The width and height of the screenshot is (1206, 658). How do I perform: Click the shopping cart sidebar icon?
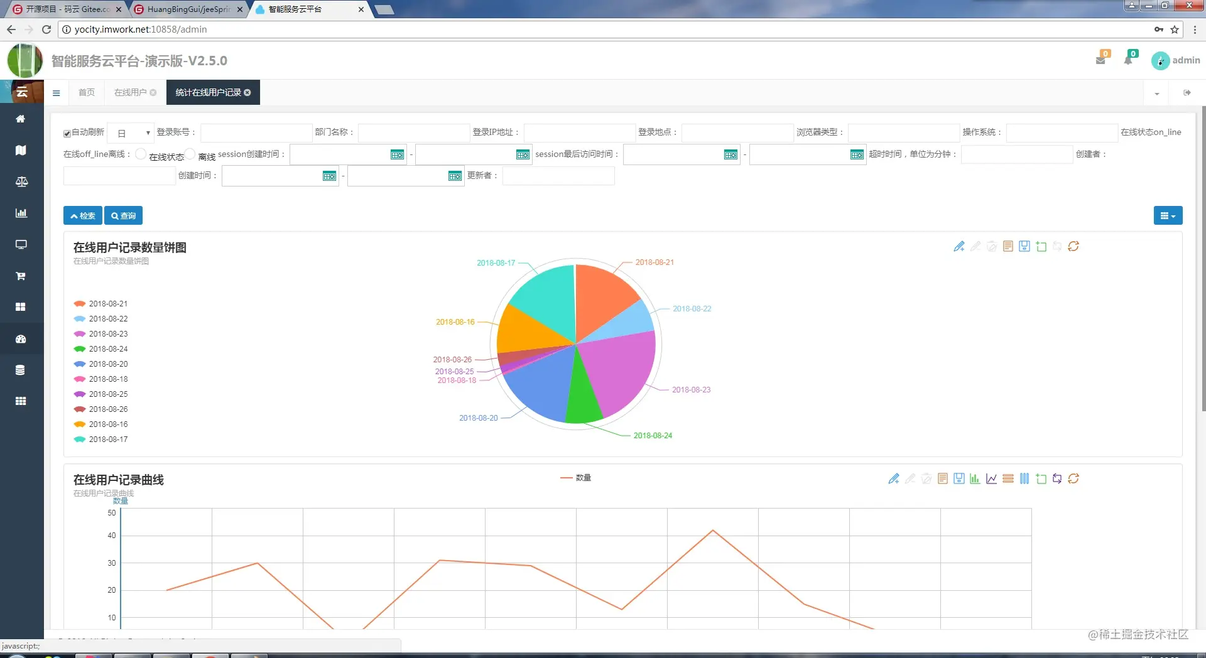pyautogui.click(x=21, y=276)
